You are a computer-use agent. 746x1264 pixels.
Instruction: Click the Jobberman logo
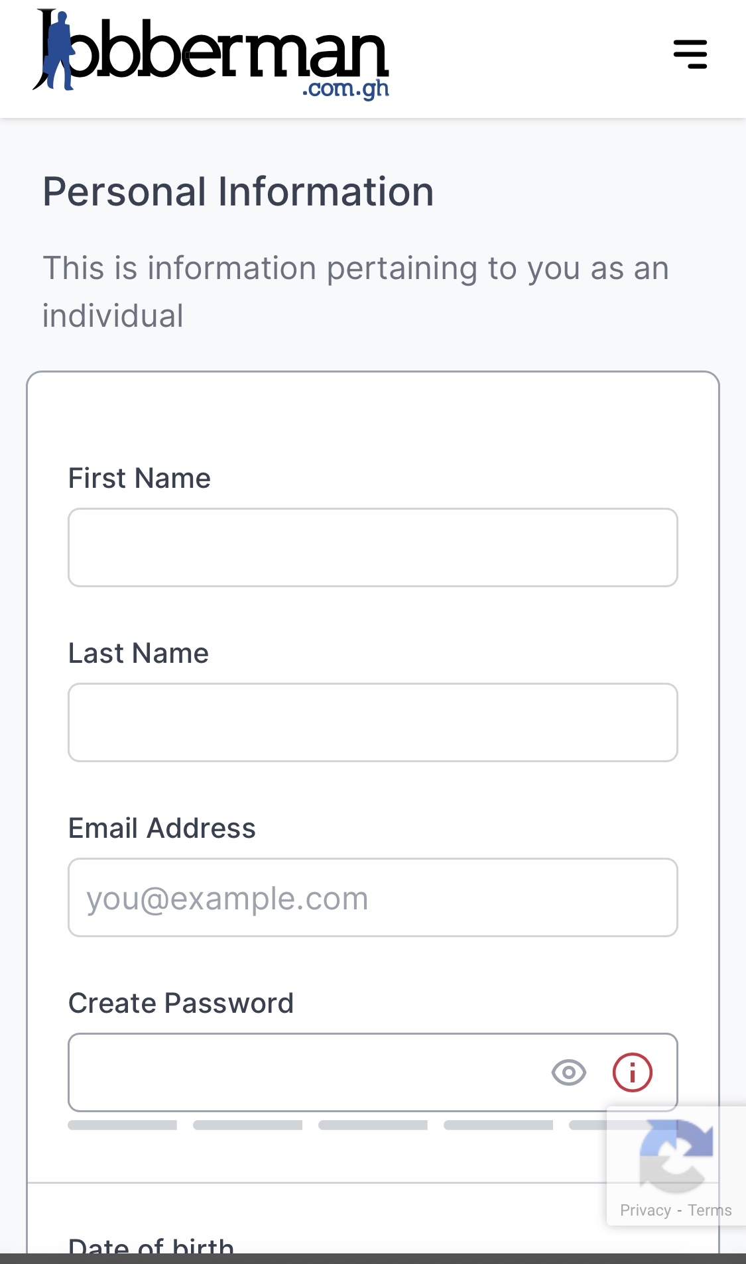211,54
